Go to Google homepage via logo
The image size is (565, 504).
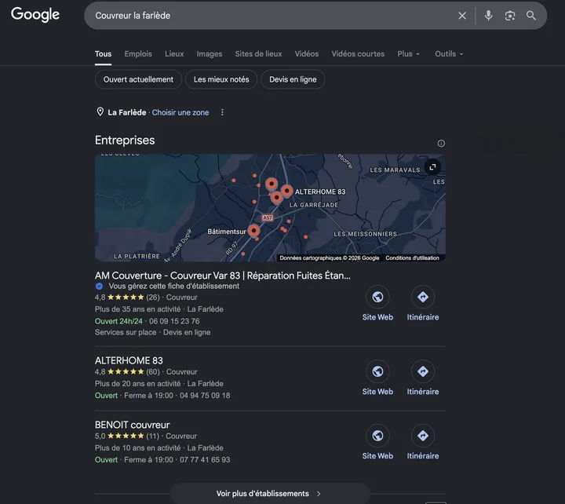(35, 15)
